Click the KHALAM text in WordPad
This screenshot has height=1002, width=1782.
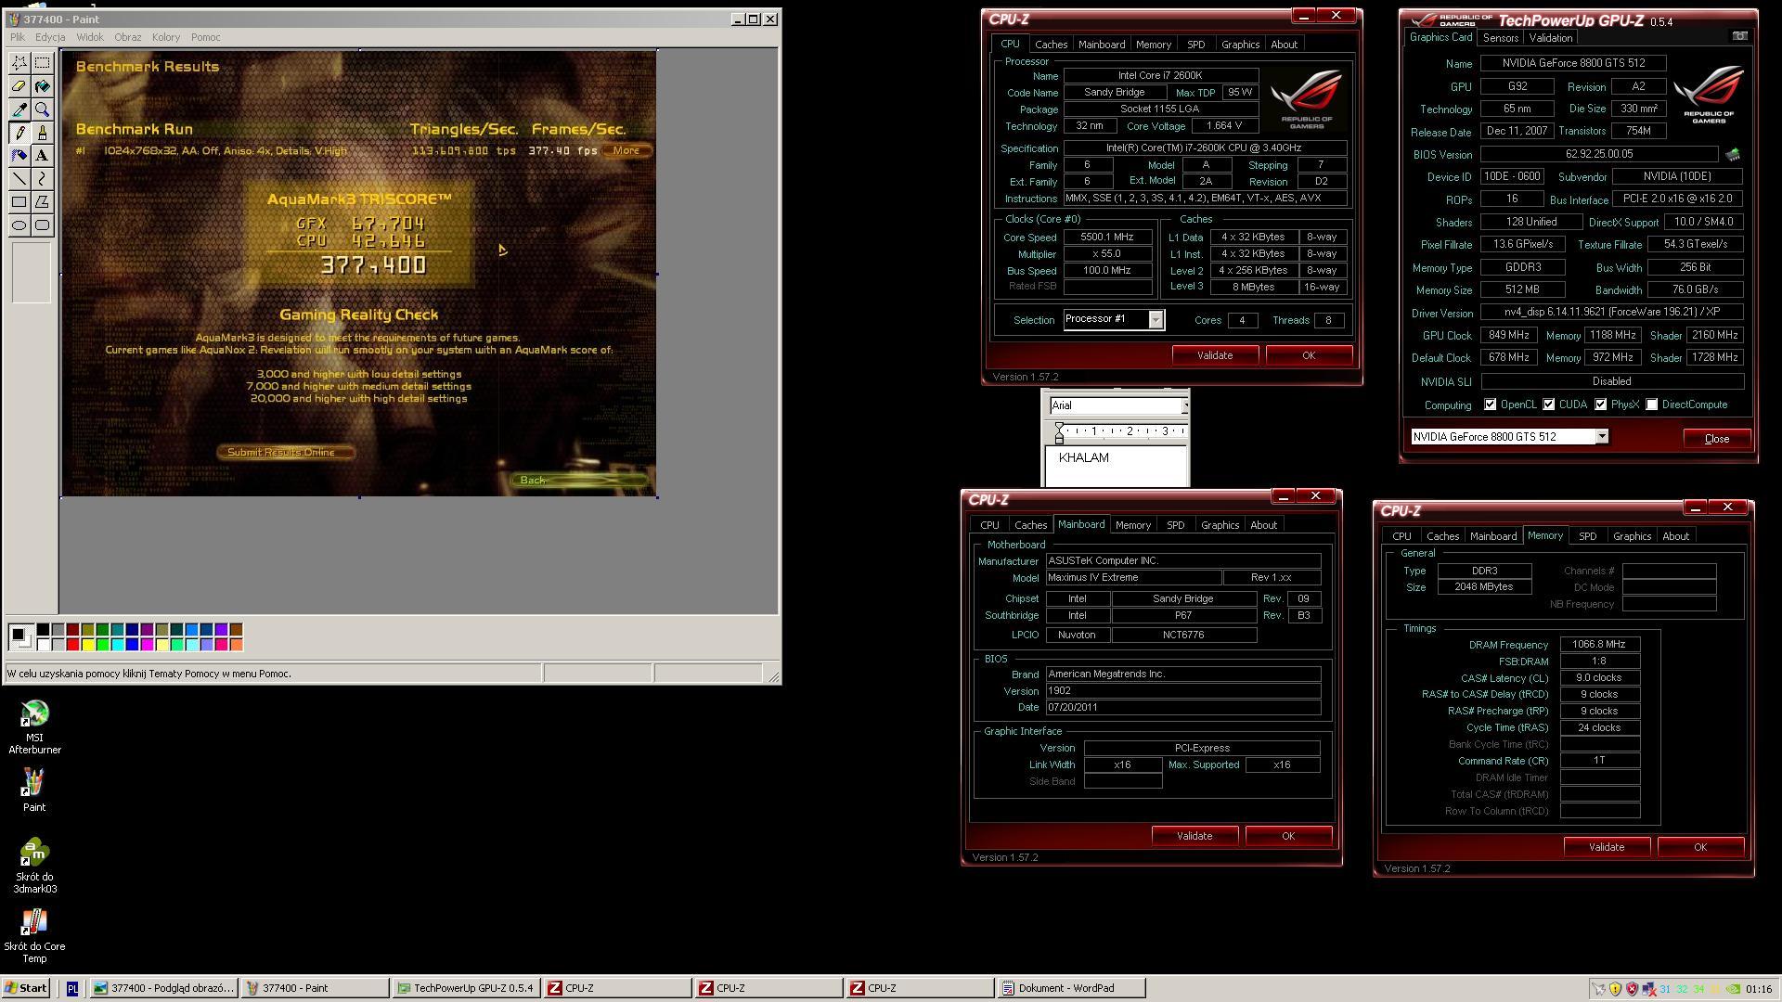[x=1083, y=457]
